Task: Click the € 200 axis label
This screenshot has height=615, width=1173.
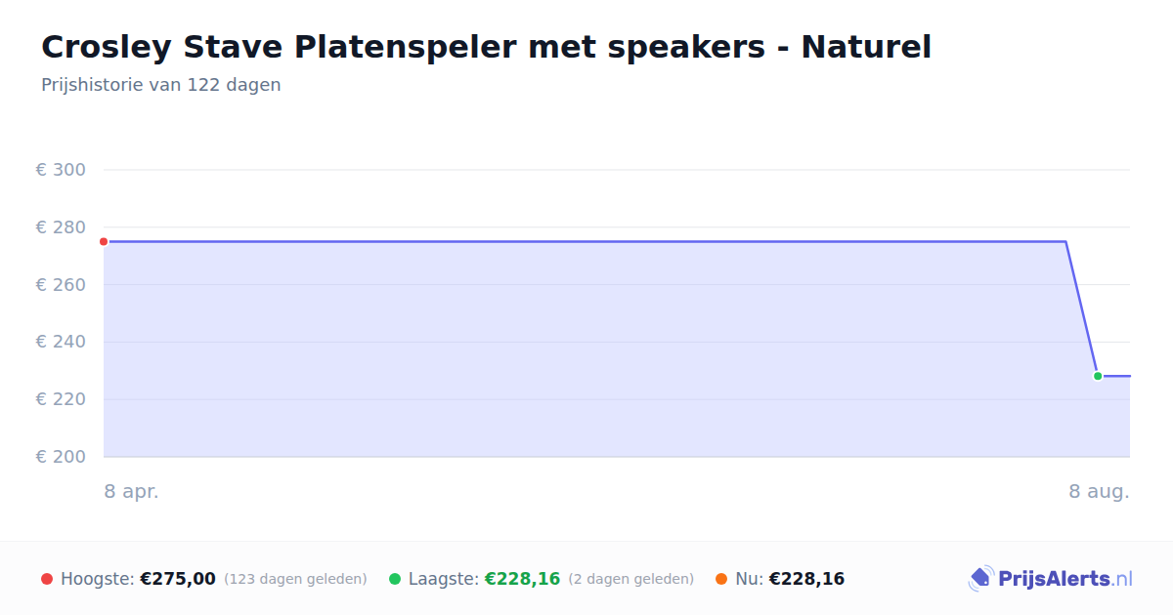Action: [x=61, y=457]
